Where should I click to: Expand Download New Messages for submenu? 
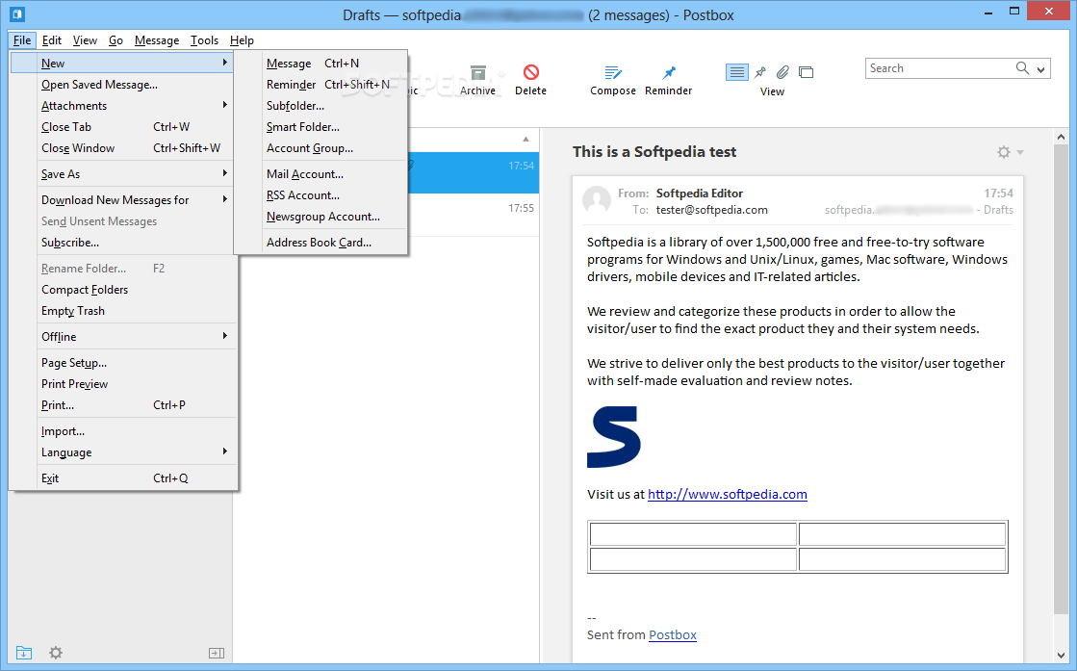point(122,200)
